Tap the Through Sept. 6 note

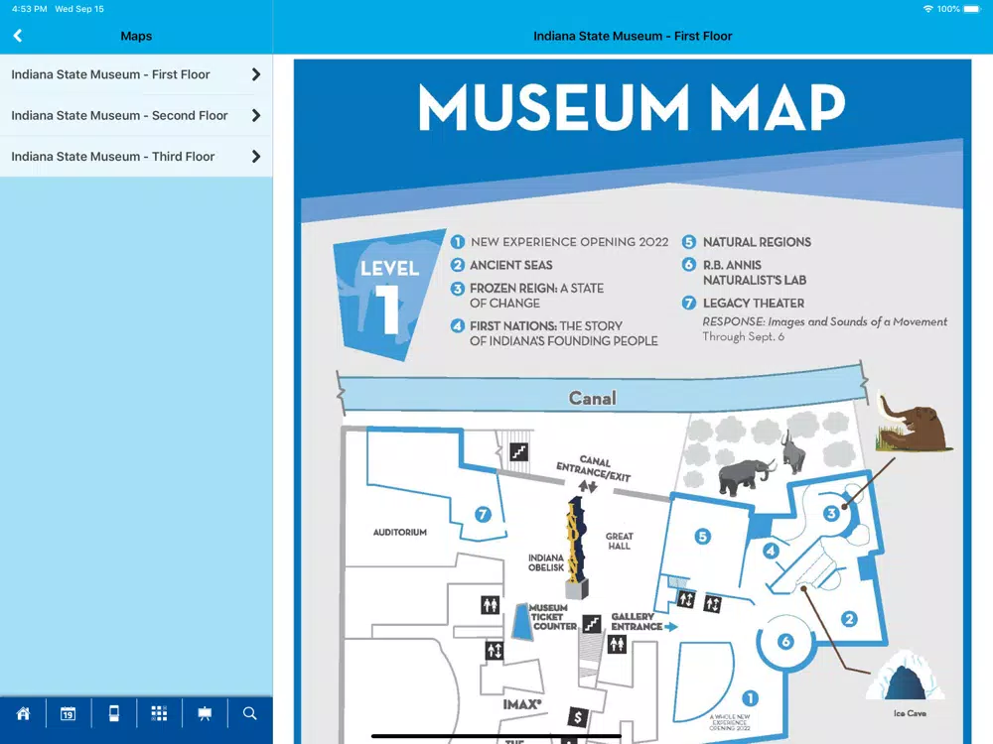[x=744, y=336]
